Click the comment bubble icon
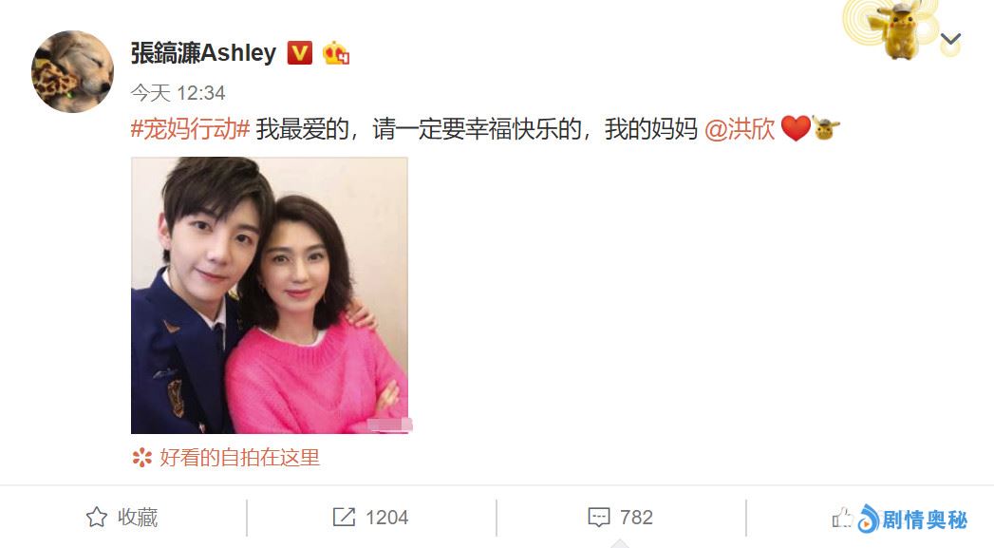 [x=599, y=518]
